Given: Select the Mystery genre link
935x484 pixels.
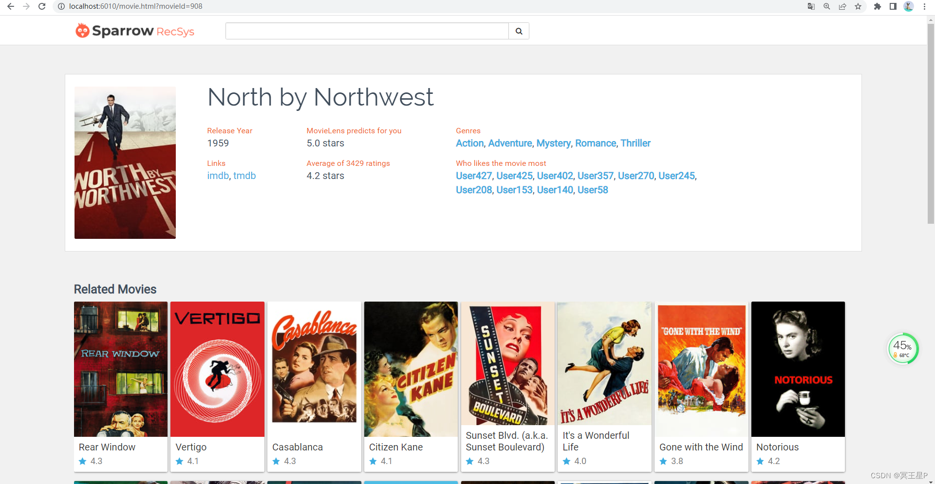Looking at the screenshot, I should pyautogui.click(x=554, y=143).
